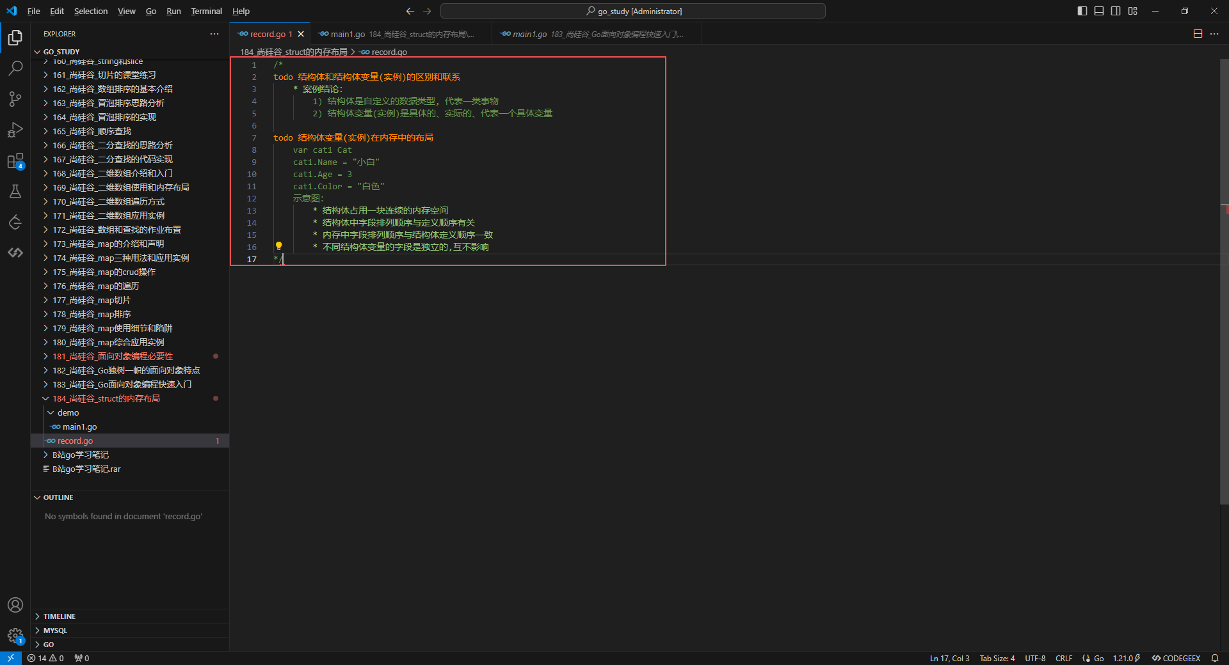
Task: Expand the 165_尚硅谷_顺序查找 folder
Action: click(130, 131)
